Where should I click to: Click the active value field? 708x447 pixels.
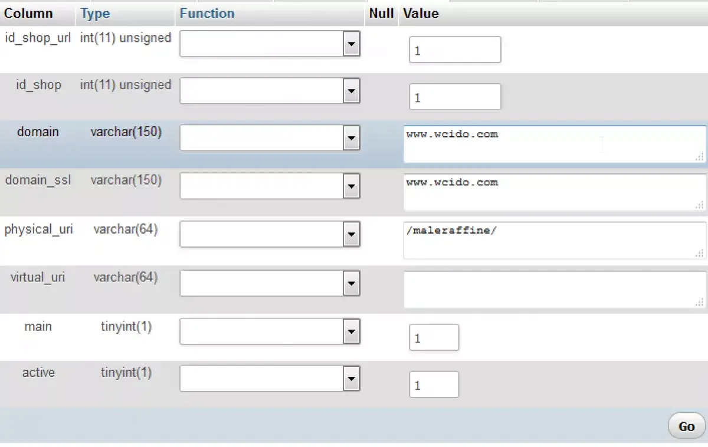click(434, 384)
